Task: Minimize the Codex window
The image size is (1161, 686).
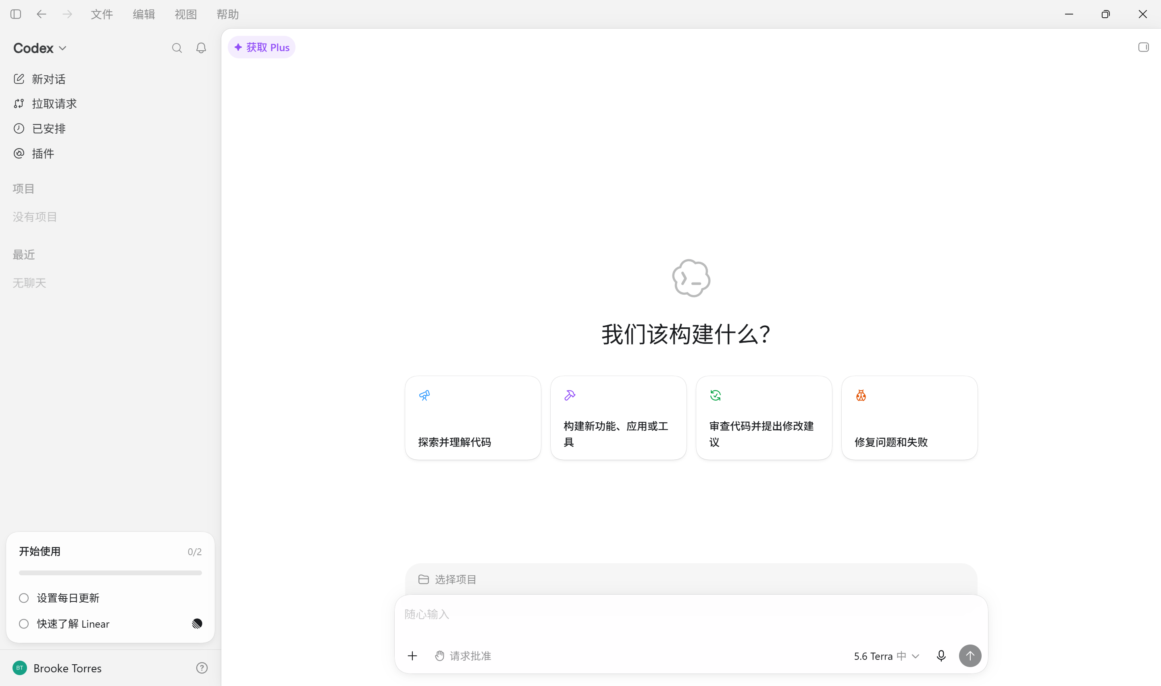Action: 1069,14
